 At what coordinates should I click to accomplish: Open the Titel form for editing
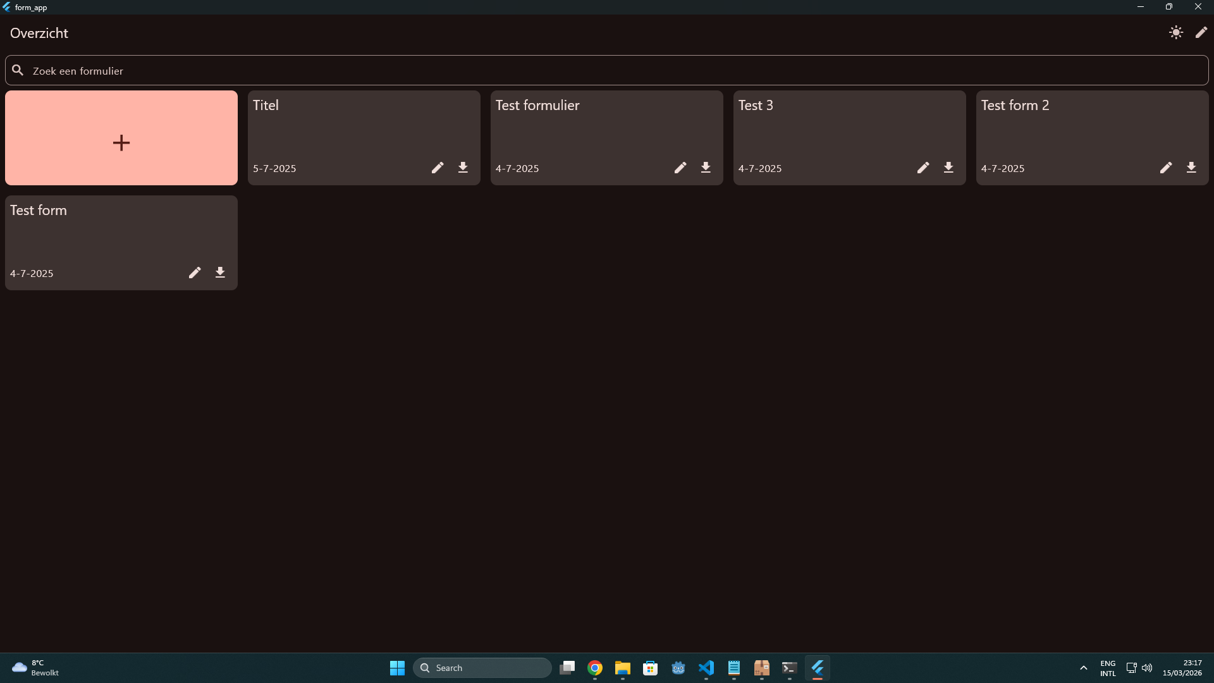coord(437,168)
